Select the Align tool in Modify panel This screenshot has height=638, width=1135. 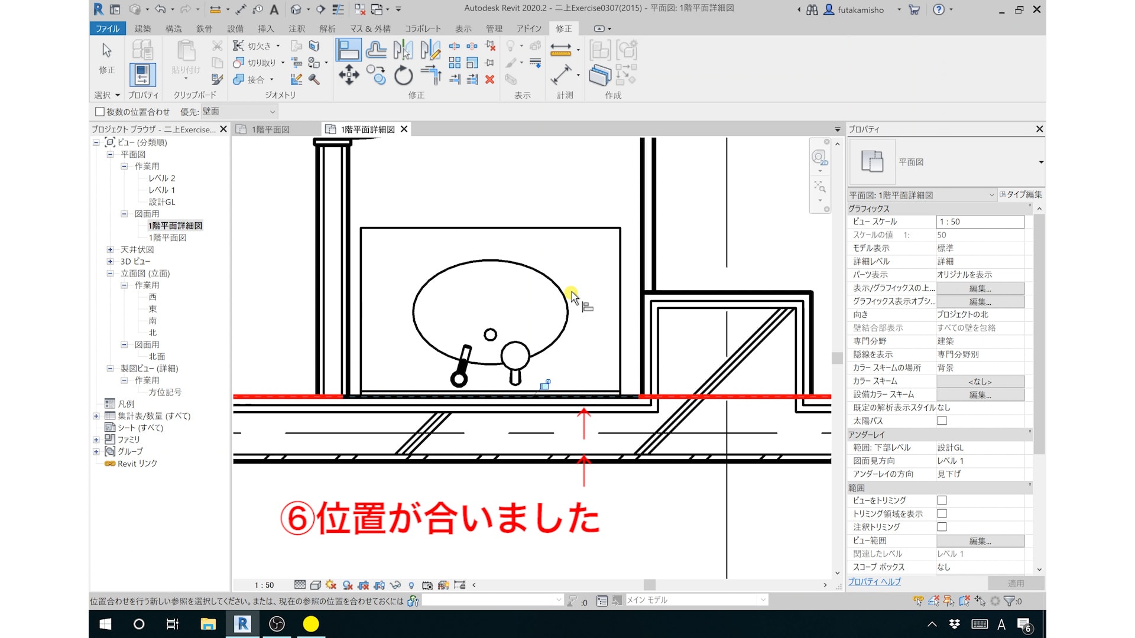tap(348, 50)
